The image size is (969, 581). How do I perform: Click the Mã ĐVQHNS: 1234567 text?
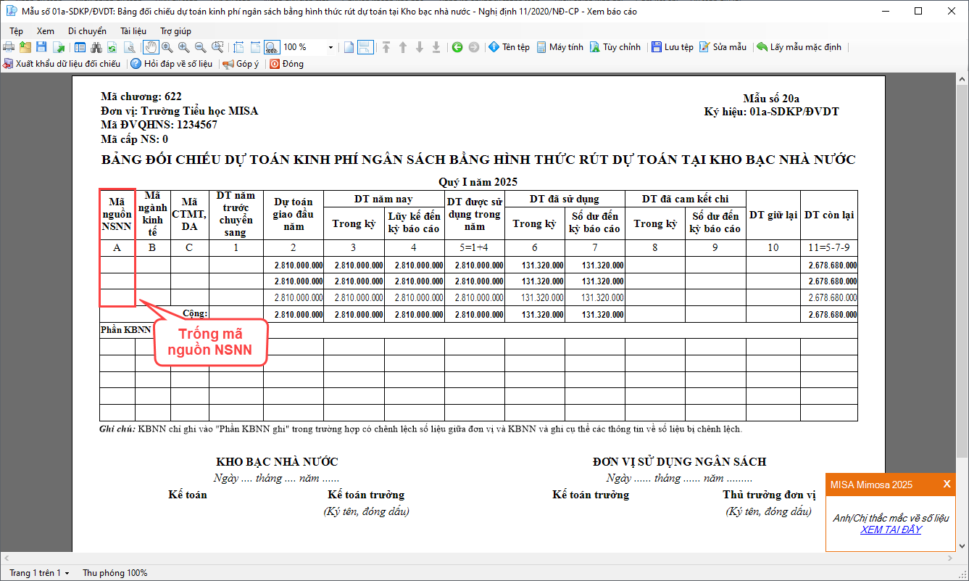pyautogui.click(x=159, y=125)
